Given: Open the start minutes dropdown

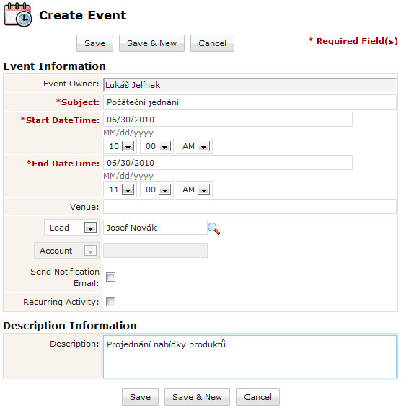Looking at the screenshot, I should point(157,146).
